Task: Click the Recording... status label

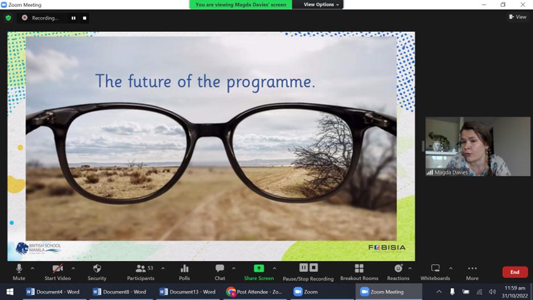Action: pos(45,18)
